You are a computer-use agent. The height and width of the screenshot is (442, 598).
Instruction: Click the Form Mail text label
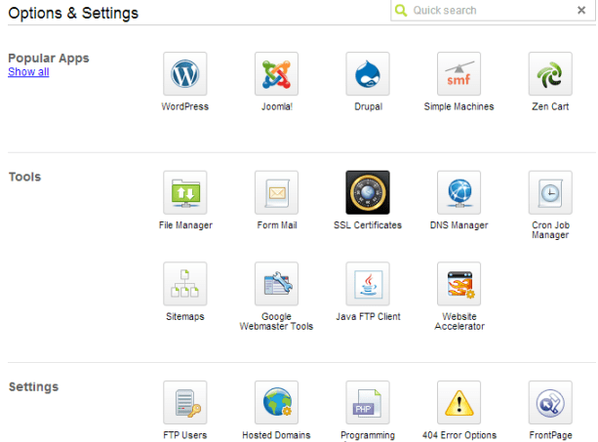277,225
